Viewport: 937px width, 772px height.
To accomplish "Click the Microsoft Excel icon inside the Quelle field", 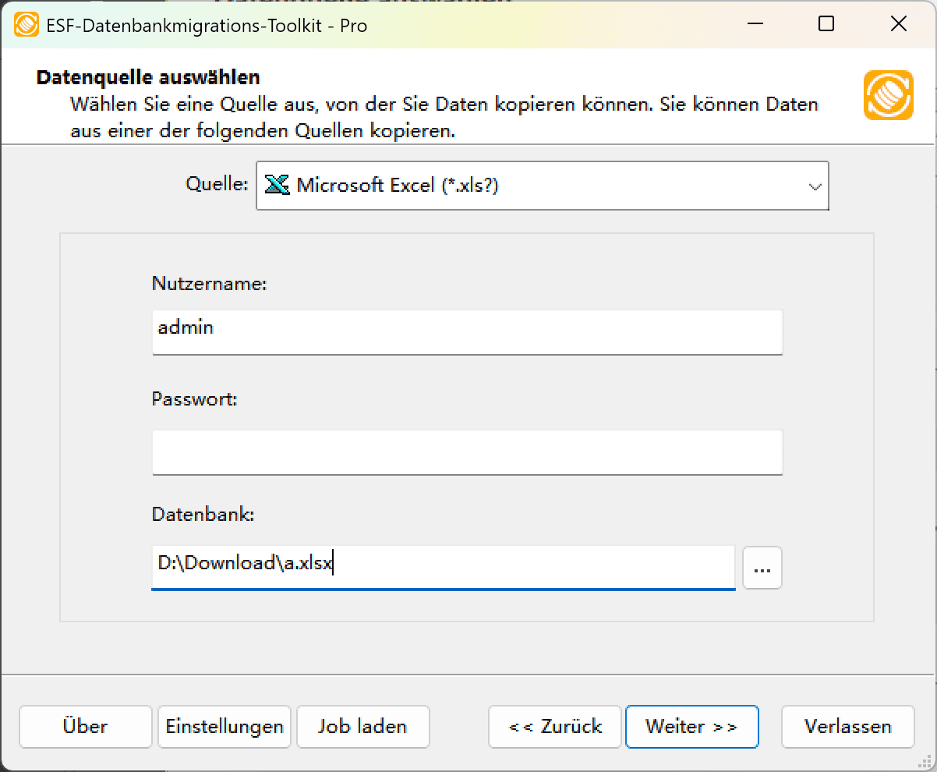I will tap(277, 186).
